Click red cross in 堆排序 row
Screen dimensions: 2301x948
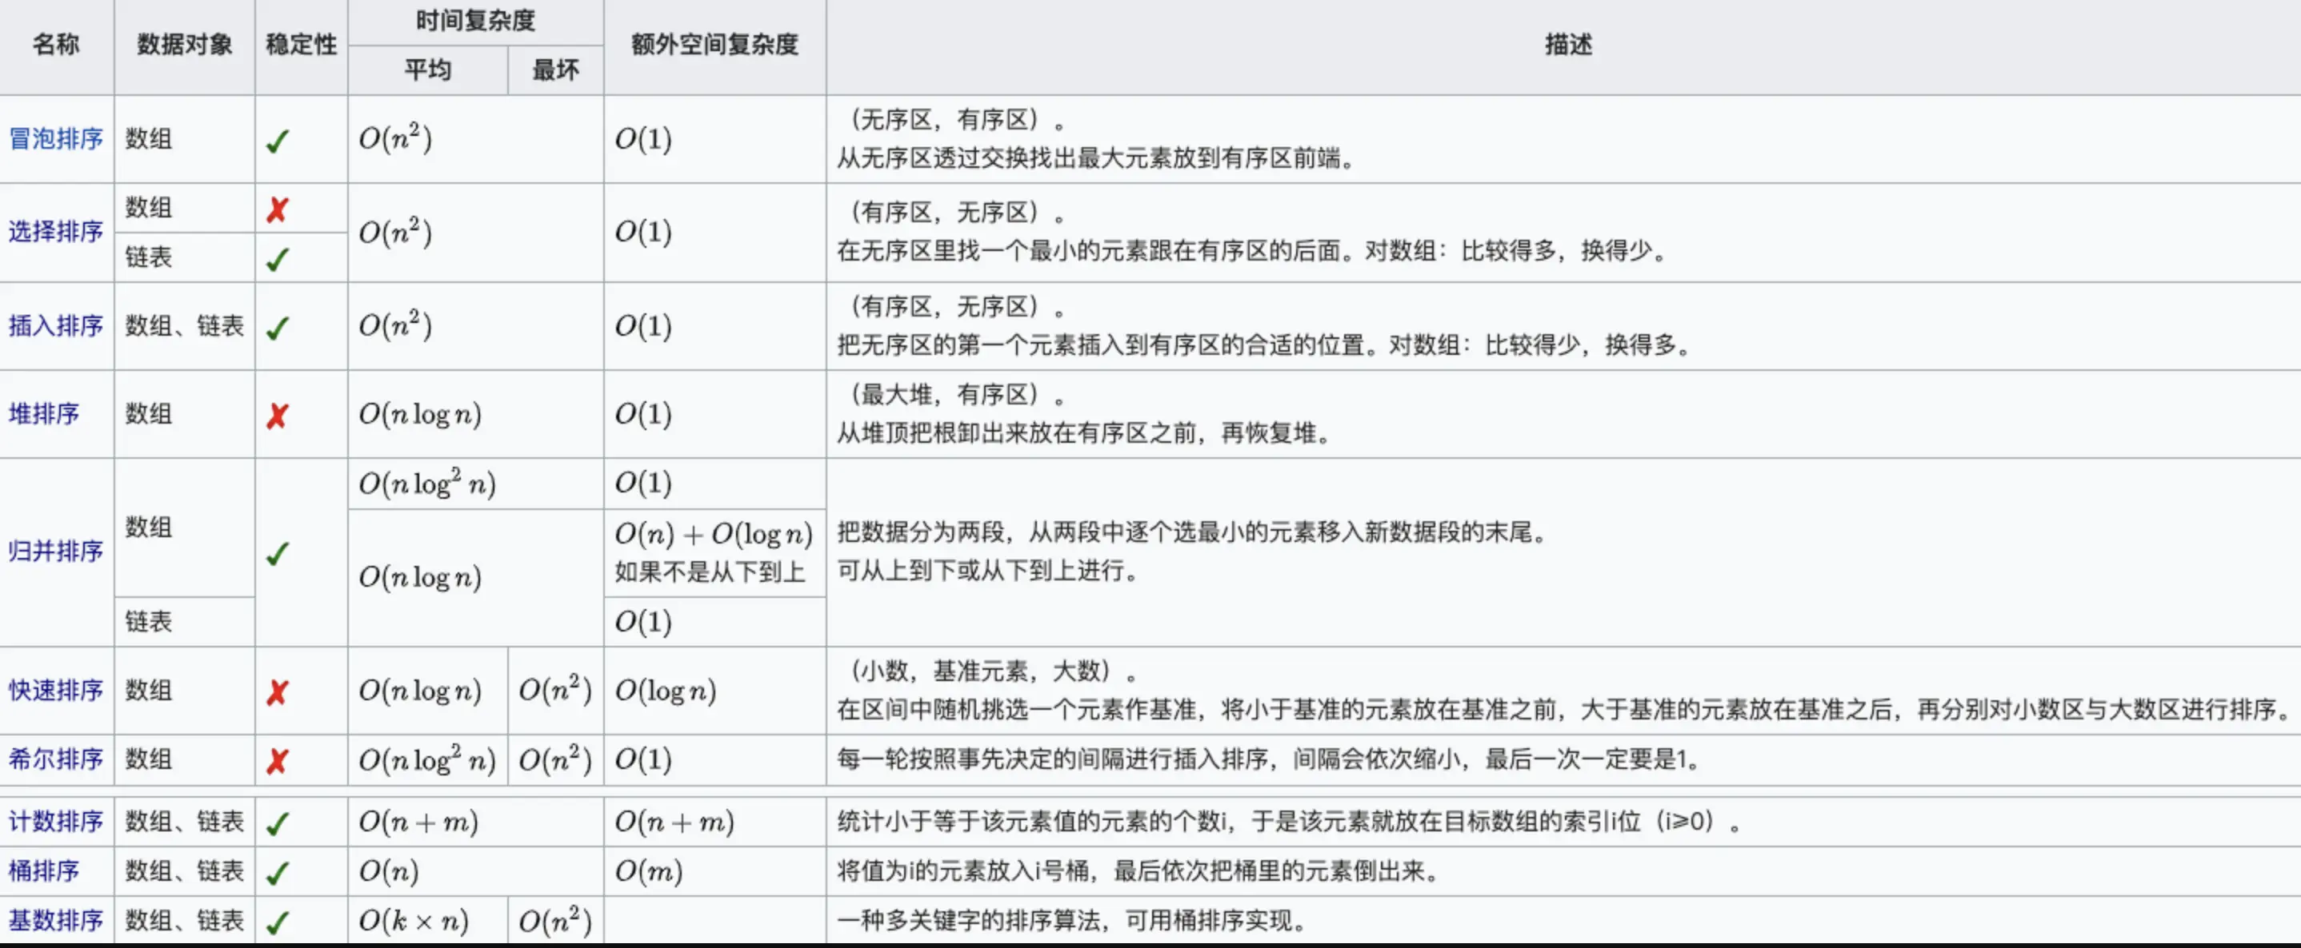point(278,416)
